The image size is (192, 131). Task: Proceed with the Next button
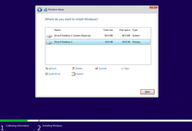point(147,92)
